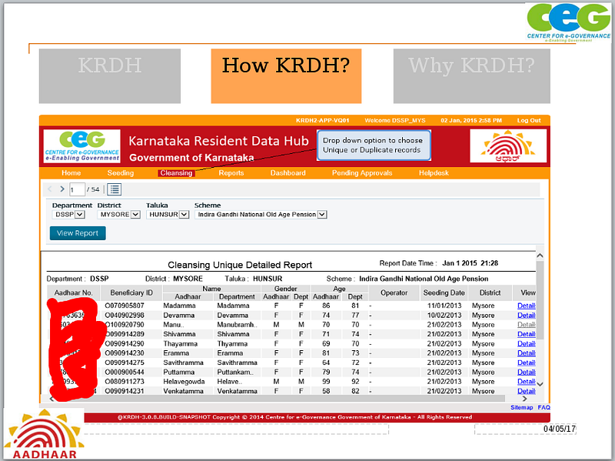Open Detail link for Madamma row
Screen dimensions: 615x461
click(x=527, y=306)
